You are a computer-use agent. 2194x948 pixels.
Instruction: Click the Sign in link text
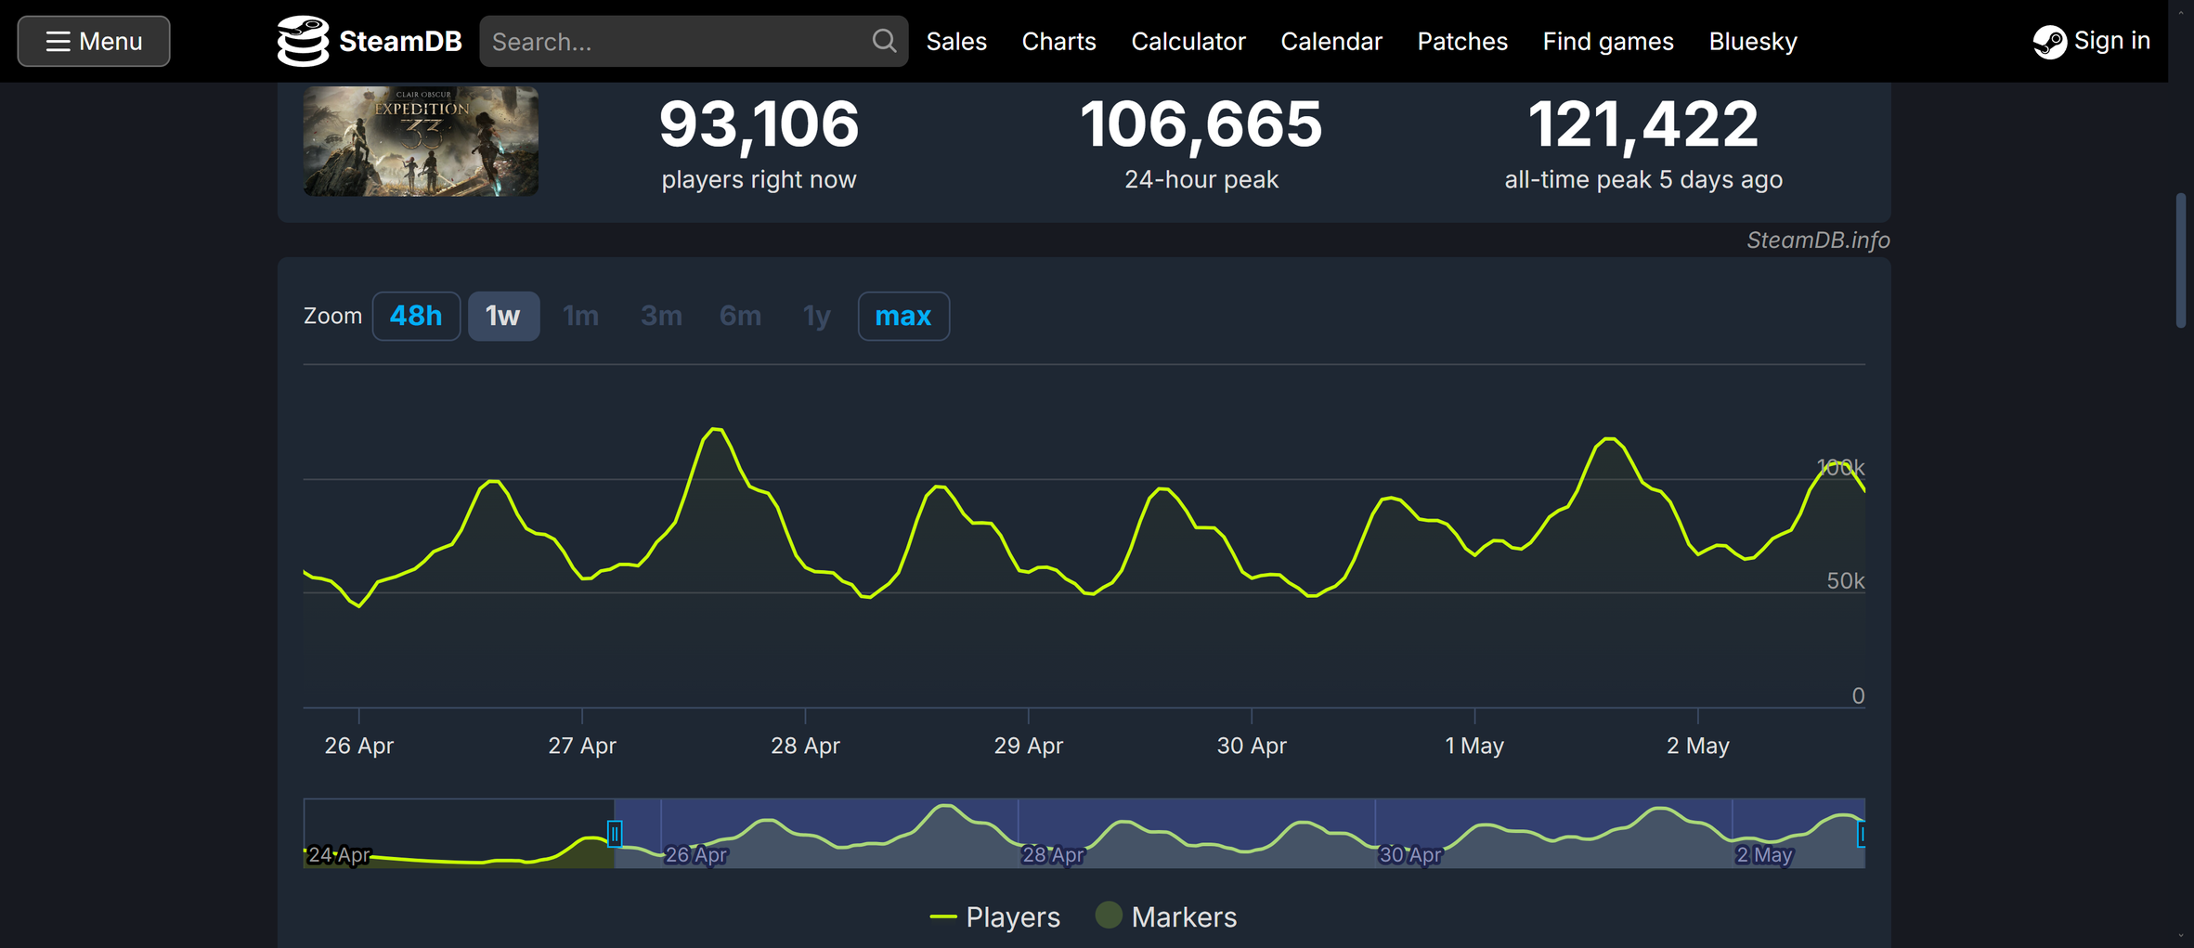(2111, 40)
